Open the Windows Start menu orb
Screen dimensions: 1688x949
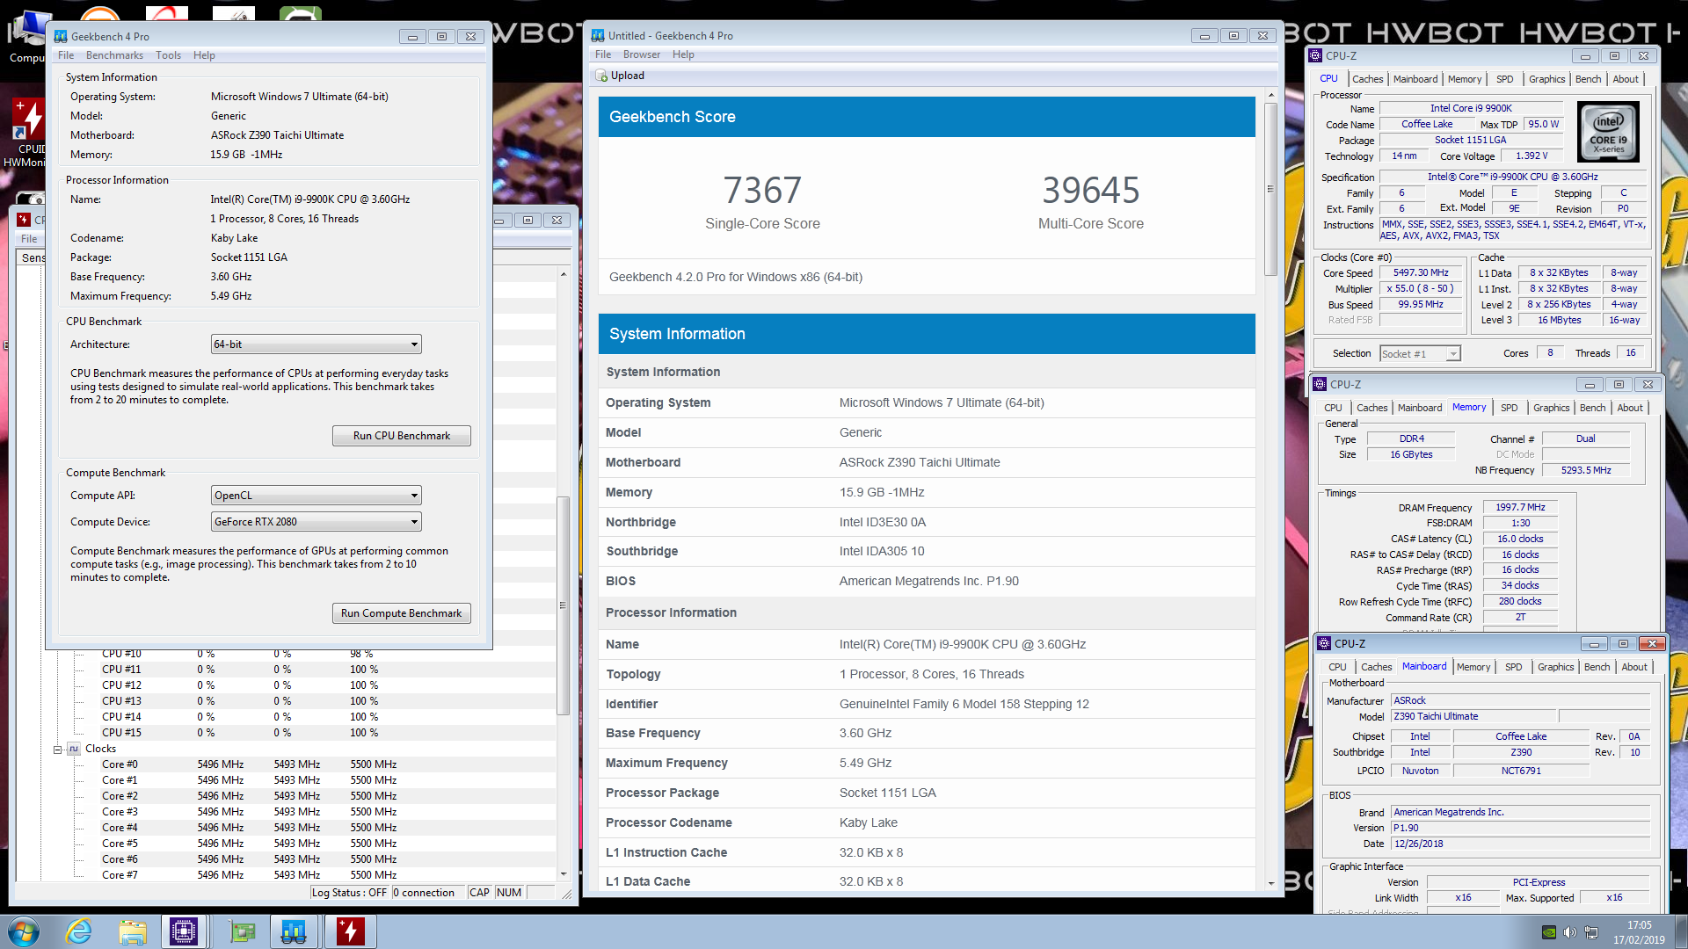point(24,931)
